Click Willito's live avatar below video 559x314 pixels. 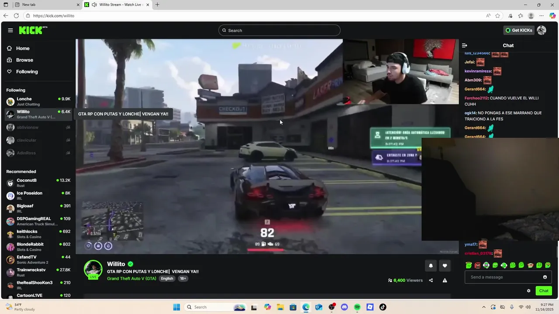[93, 270]
